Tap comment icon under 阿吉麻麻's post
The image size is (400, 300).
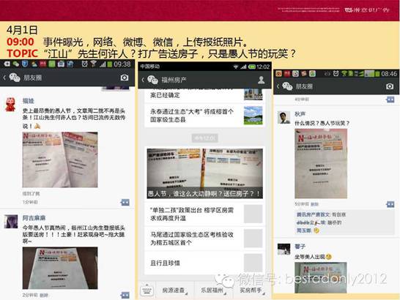125,295
